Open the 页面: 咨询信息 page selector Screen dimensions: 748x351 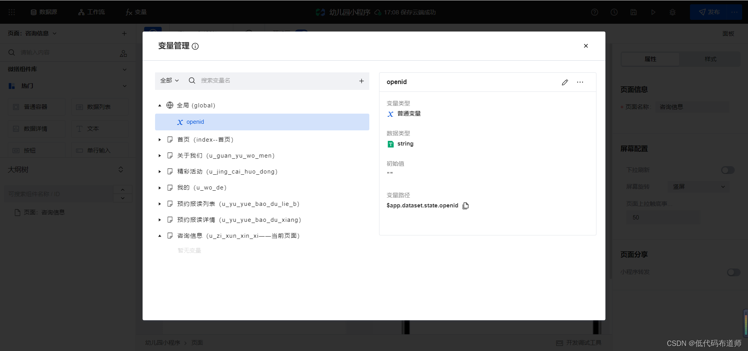pyautogui.click(x=32, y=33)
